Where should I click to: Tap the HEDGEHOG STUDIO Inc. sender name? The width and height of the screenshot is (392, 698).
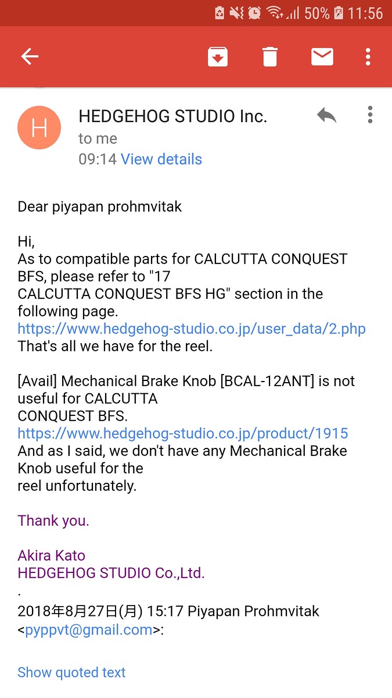pos(173,116)
